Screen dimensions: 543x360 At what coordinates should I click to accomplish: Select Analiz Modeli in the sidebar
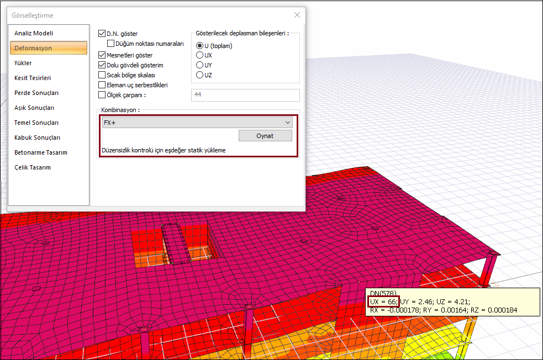34,33
